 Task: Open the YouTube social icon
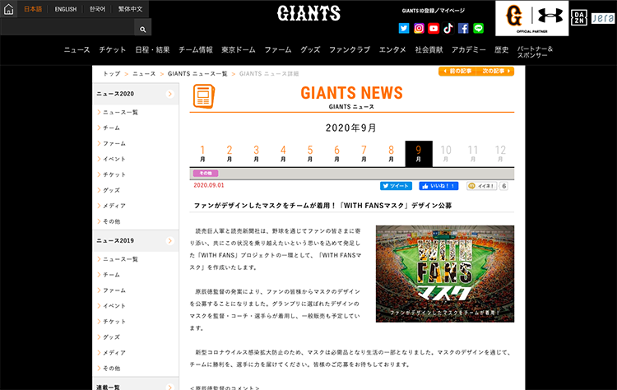pos(434,28)
